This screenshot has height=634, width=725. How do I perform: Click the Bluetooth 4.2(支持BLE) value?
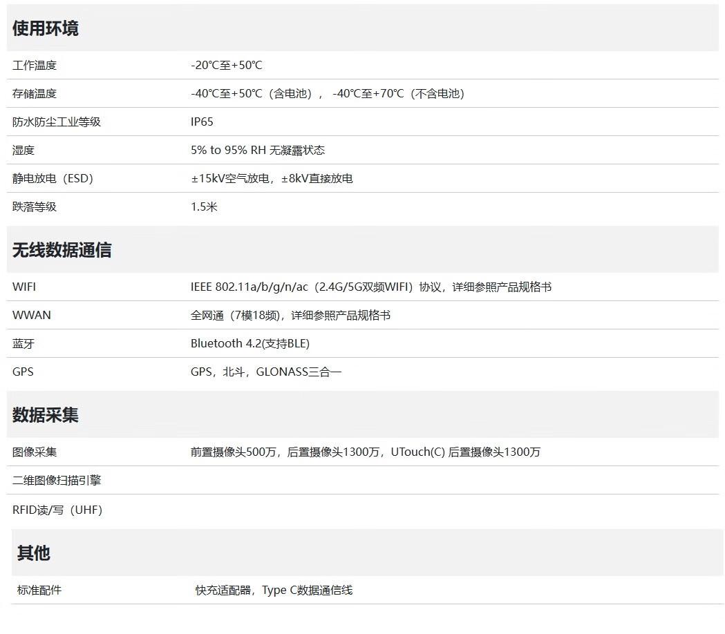[250, 344]
